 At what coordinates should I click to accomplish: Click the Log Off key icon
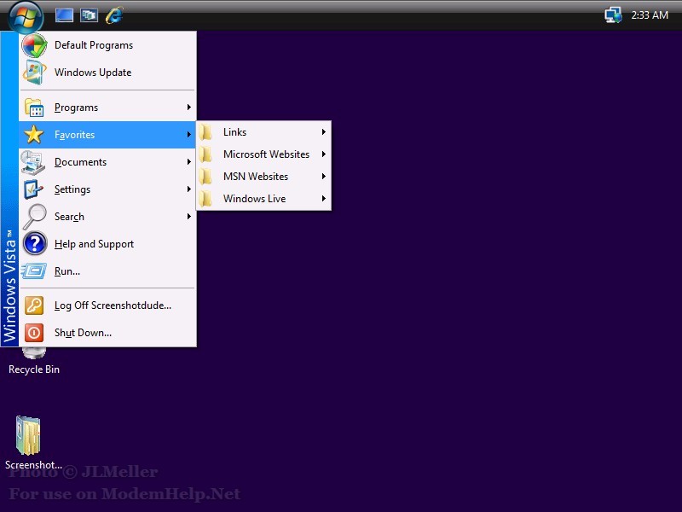tap(34, 305)
